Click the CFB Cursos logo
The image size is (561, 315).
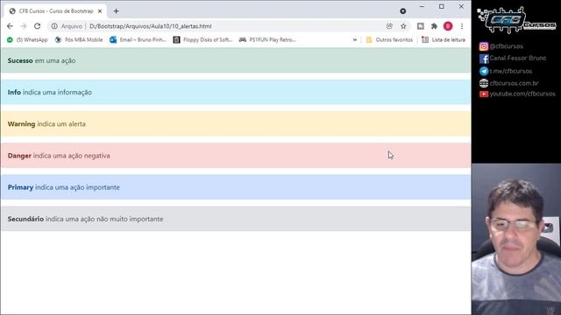coord(516,20)
